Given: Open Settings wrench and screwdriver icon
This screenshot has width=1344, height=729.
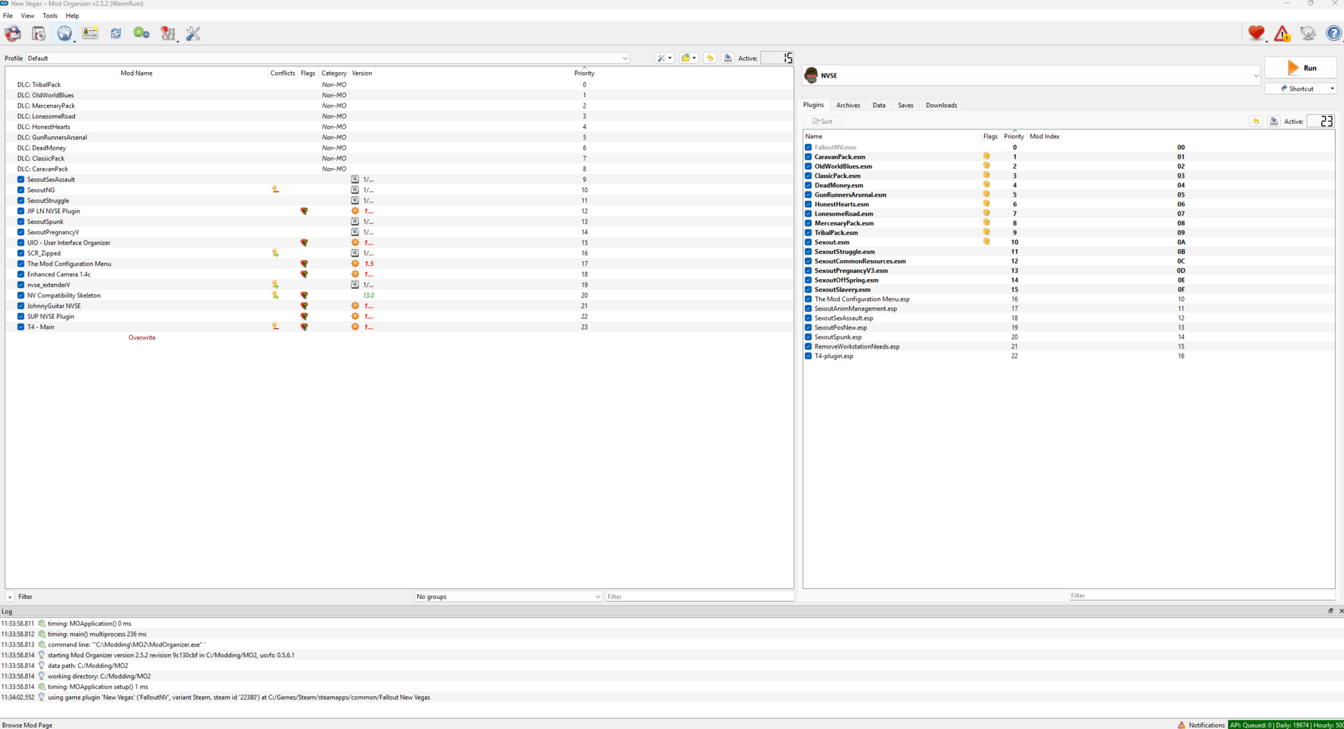Looking at the screenshot, I should (x=193, y=33).
